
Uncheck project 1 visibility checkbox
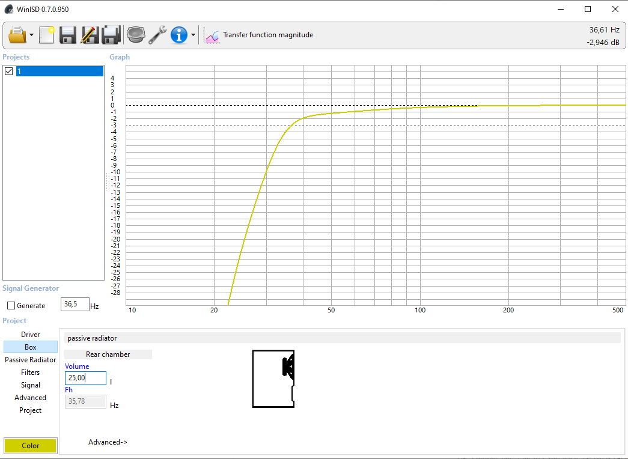(x=9, y=71)
